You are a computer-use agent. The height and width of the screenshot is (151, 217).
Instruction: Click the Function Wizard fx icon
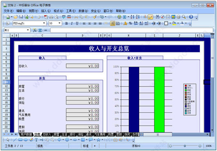tap(35, 30)
